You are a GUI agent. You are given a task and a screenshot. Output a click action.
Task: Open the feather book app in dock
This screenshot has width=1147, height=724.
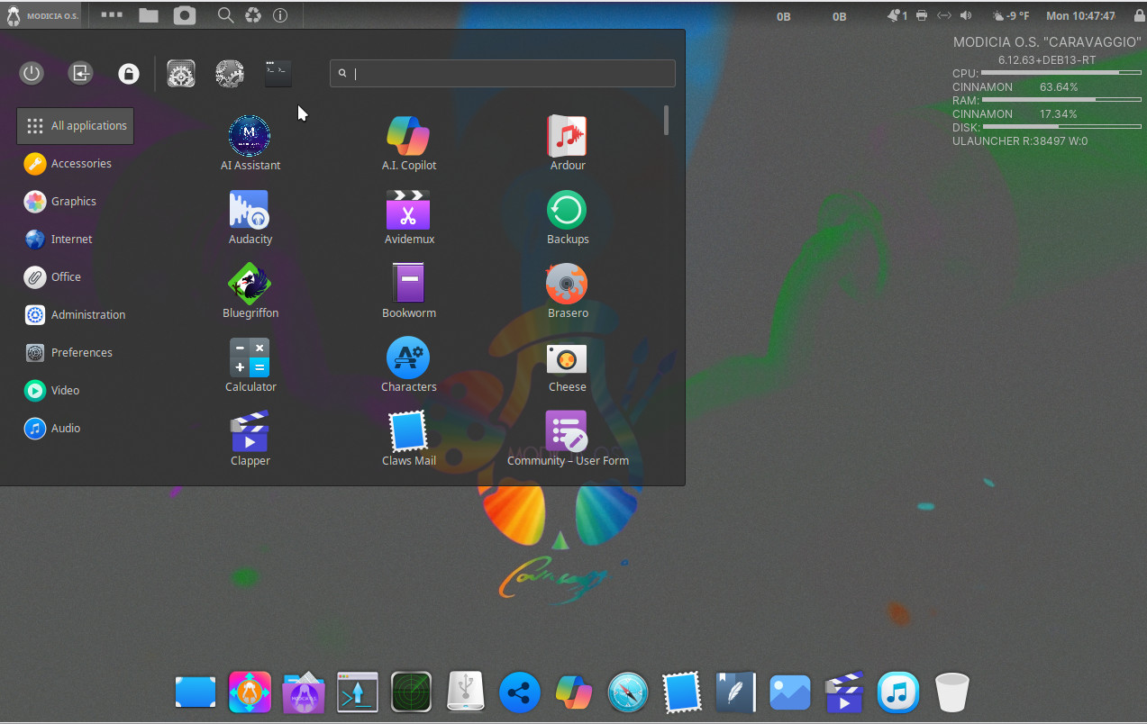(736, 692)
